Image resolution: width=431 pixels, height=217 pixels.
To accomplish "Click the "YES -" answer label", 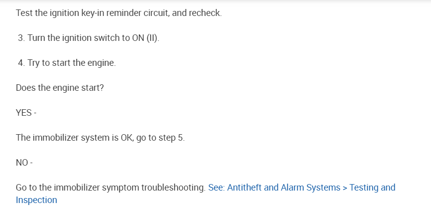I will (26, 113).
